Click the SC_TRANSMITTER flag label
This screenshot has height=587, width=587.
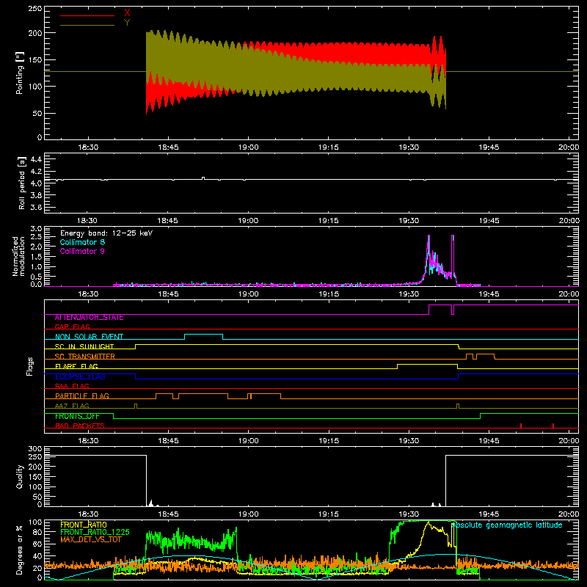click(84, 357)
